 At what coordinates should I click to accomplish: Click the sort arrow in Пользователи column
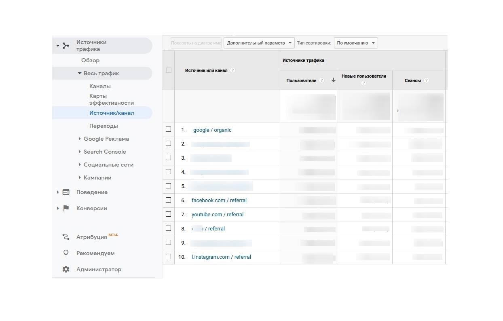coord(333,80)
